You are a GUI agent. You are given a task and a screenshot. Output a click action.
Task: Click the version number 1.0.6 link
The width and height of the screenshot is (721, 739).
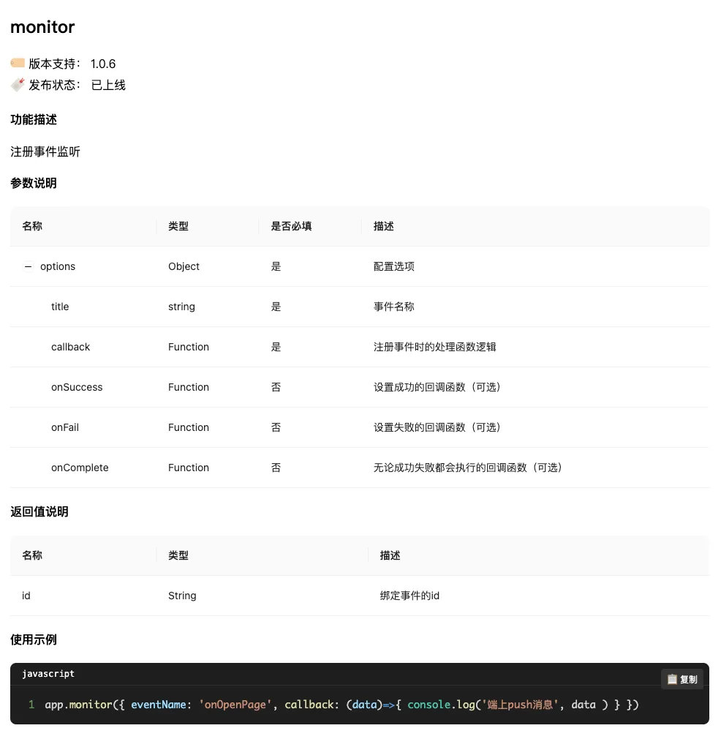(102, 64)
